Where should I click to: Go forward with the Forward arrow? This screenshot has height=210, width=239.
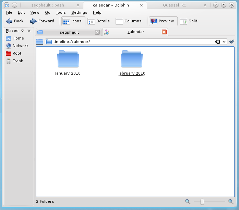pos(42,21)
